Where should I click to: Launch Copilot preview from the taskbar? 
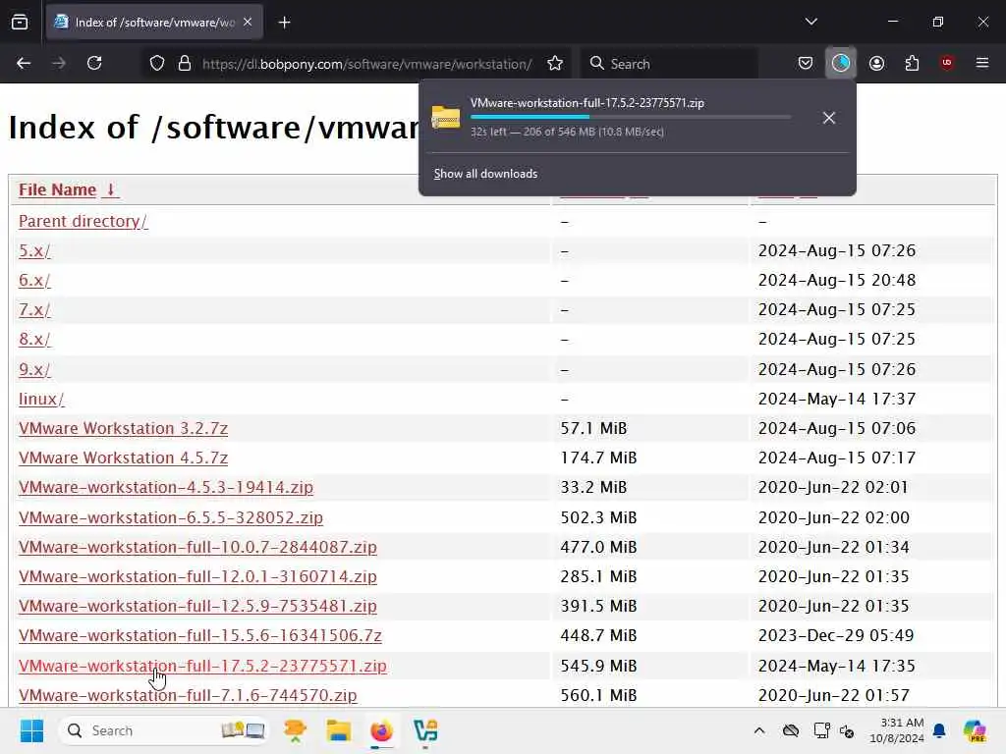point(975,730)
